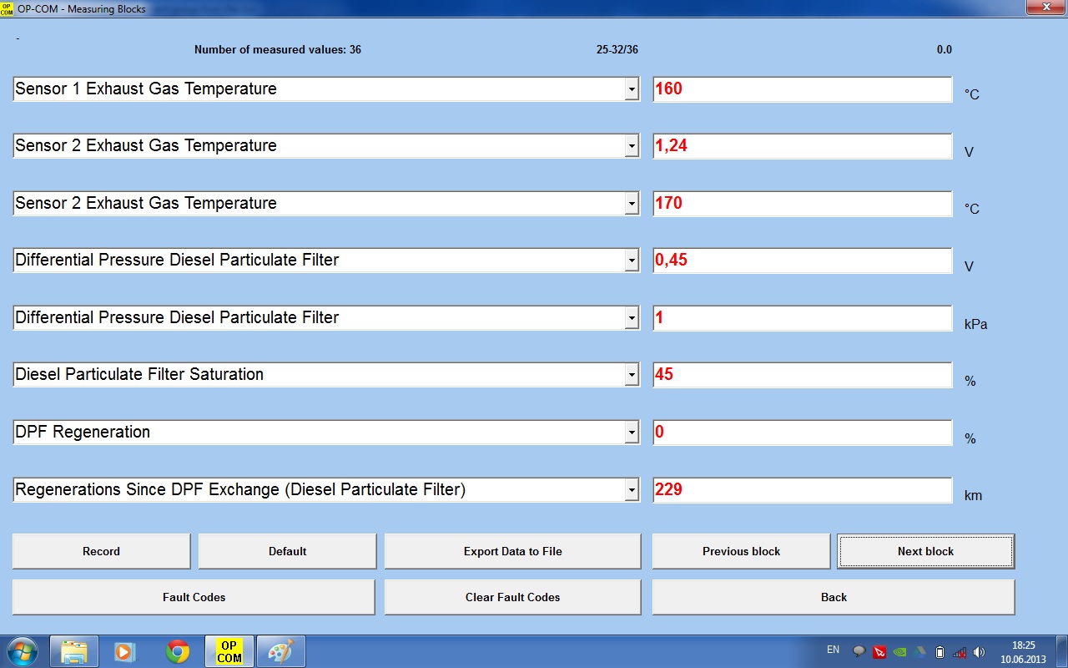Open Windows Media Player from the taskbar

[x=125, y=651]
